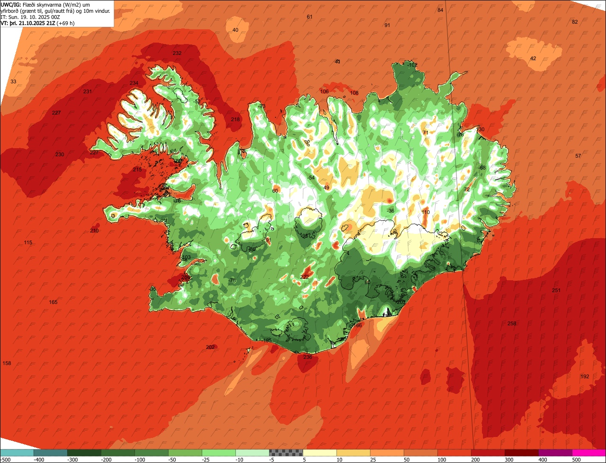This screenshot has width=606, height=463.
Task: Choose the red 200 to 300 legend swatch
Action: pos(488,453)
